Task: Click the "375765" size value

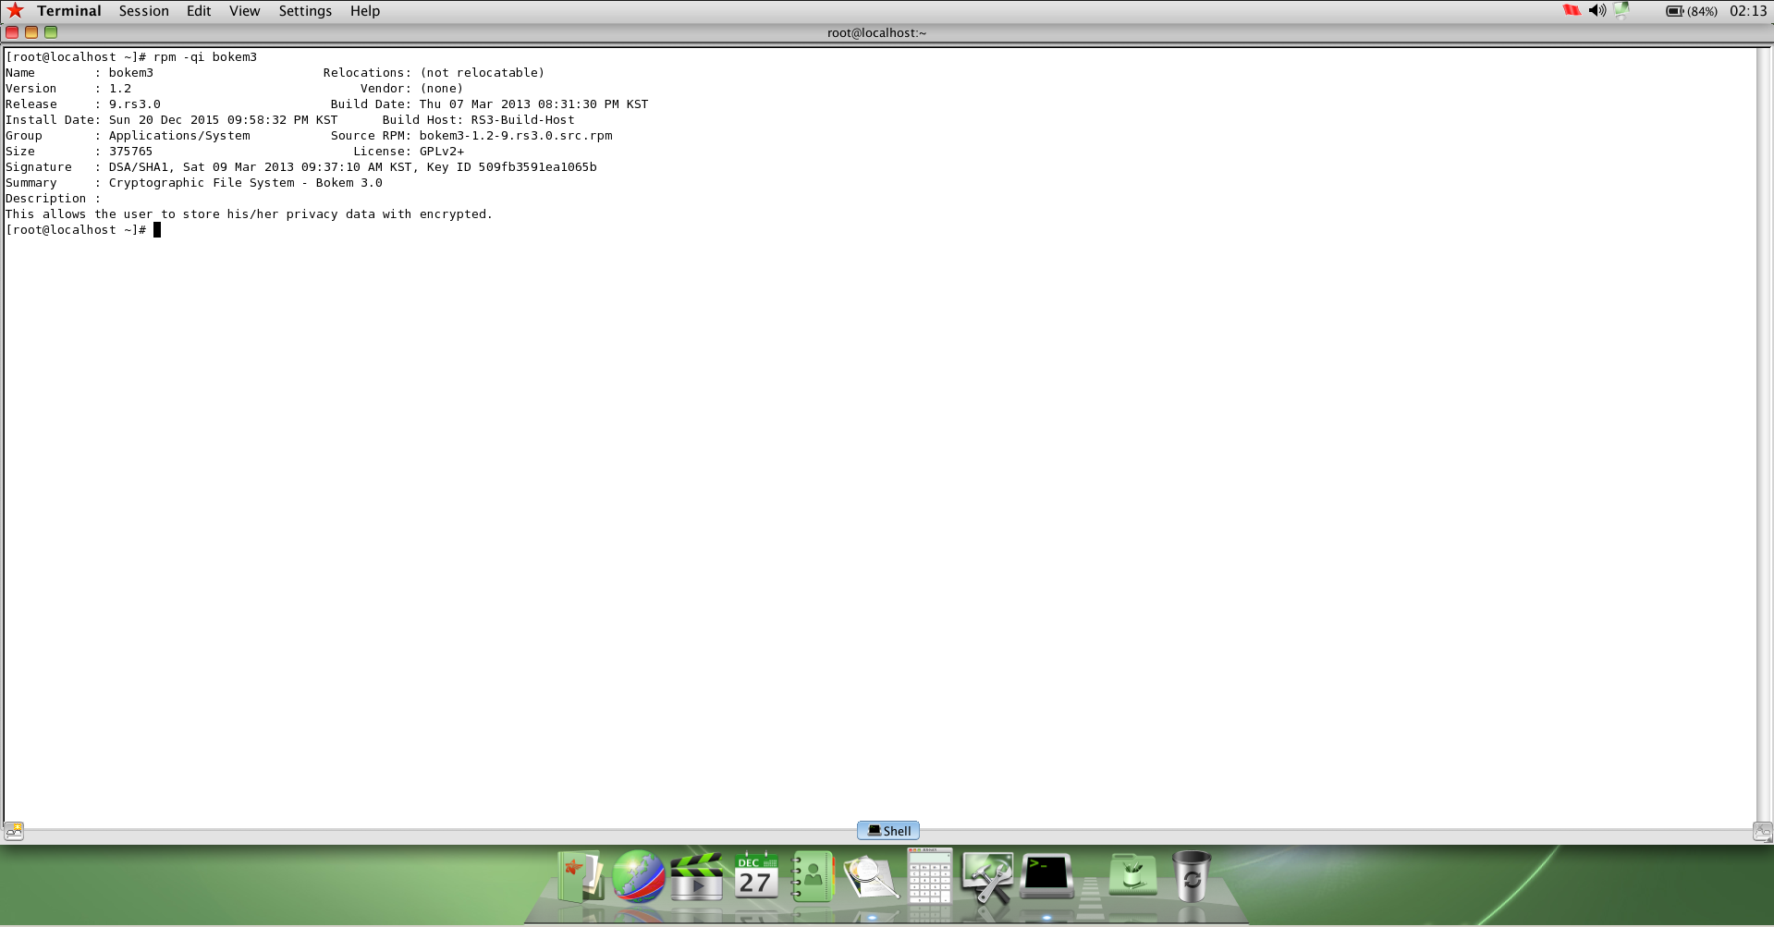Action: pos(131,152)
